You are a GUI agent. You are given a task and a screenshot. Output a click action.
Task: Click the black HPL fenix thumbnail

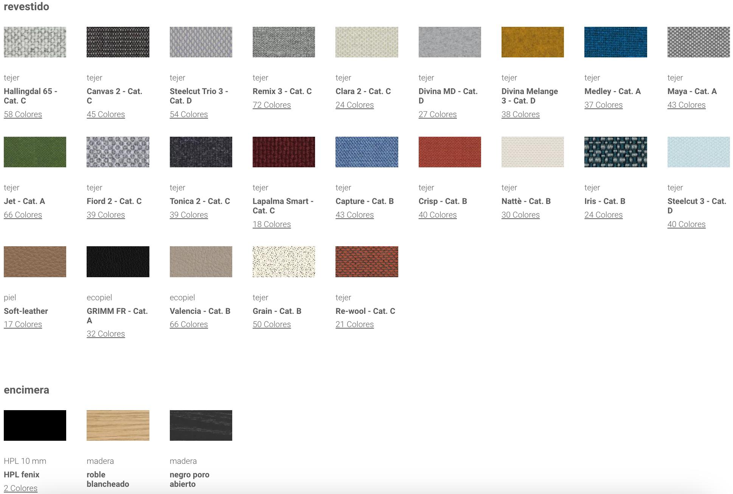pos(35,425)
